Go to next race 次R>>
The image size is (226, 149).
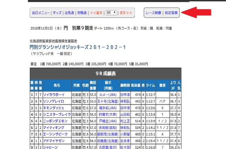[126, 13]
